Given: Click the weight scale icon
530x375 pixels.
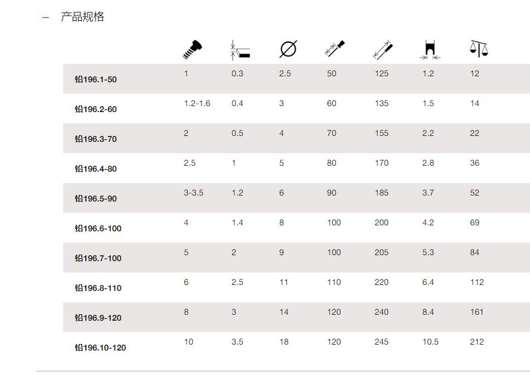Looking at the screenshot, I should pyautogui.click(x=479, y=49).
